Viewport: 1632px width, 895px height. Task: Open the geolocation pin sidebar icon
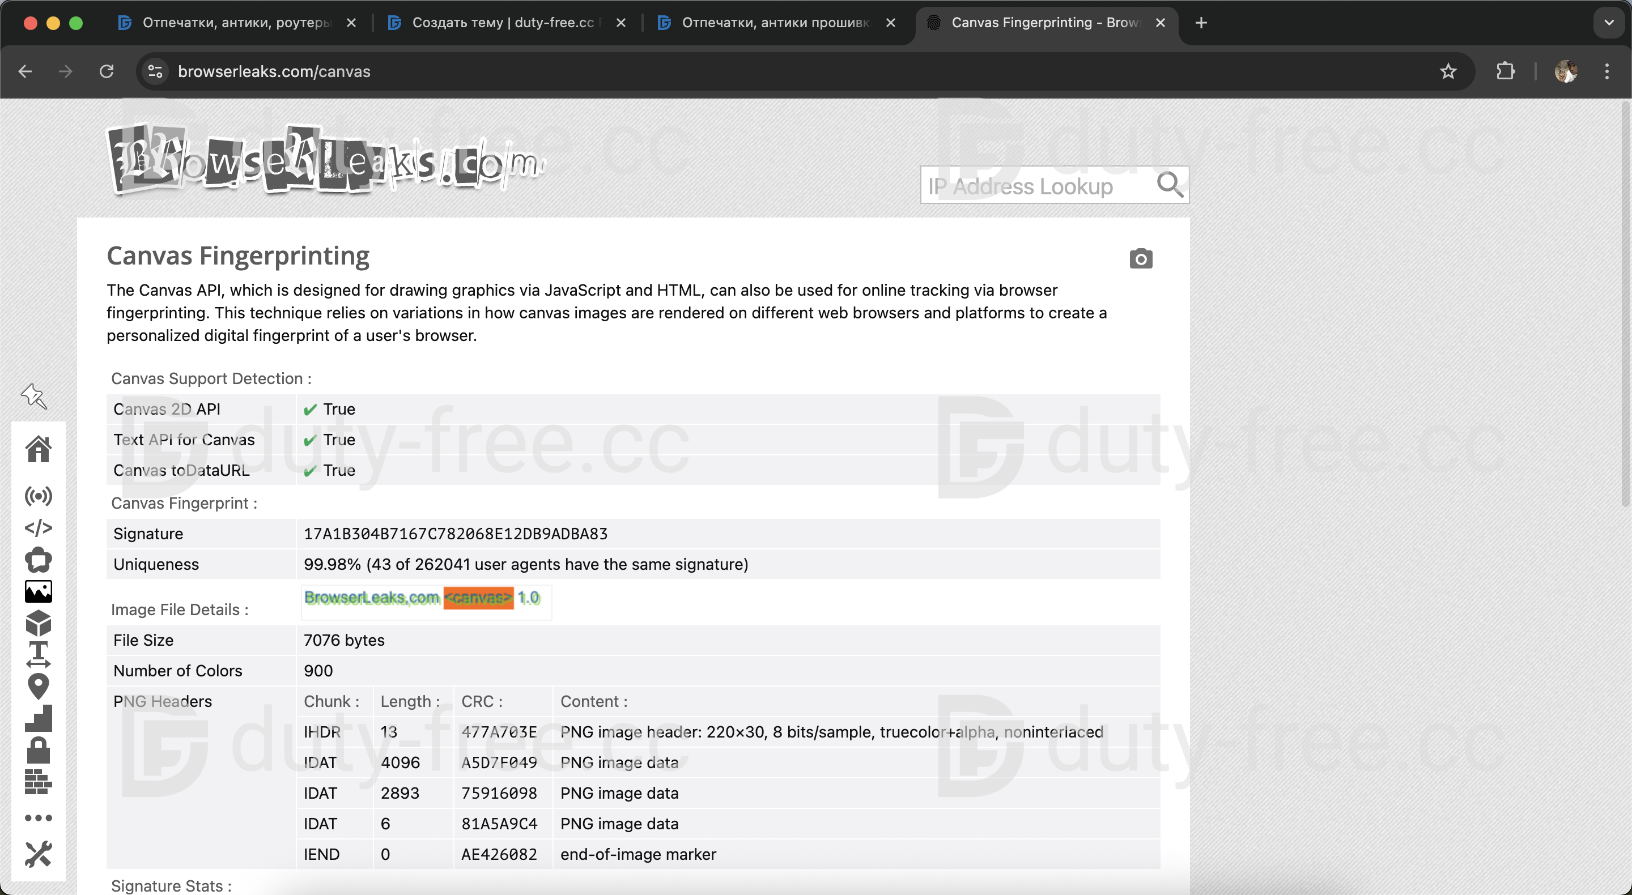point(38,687)
